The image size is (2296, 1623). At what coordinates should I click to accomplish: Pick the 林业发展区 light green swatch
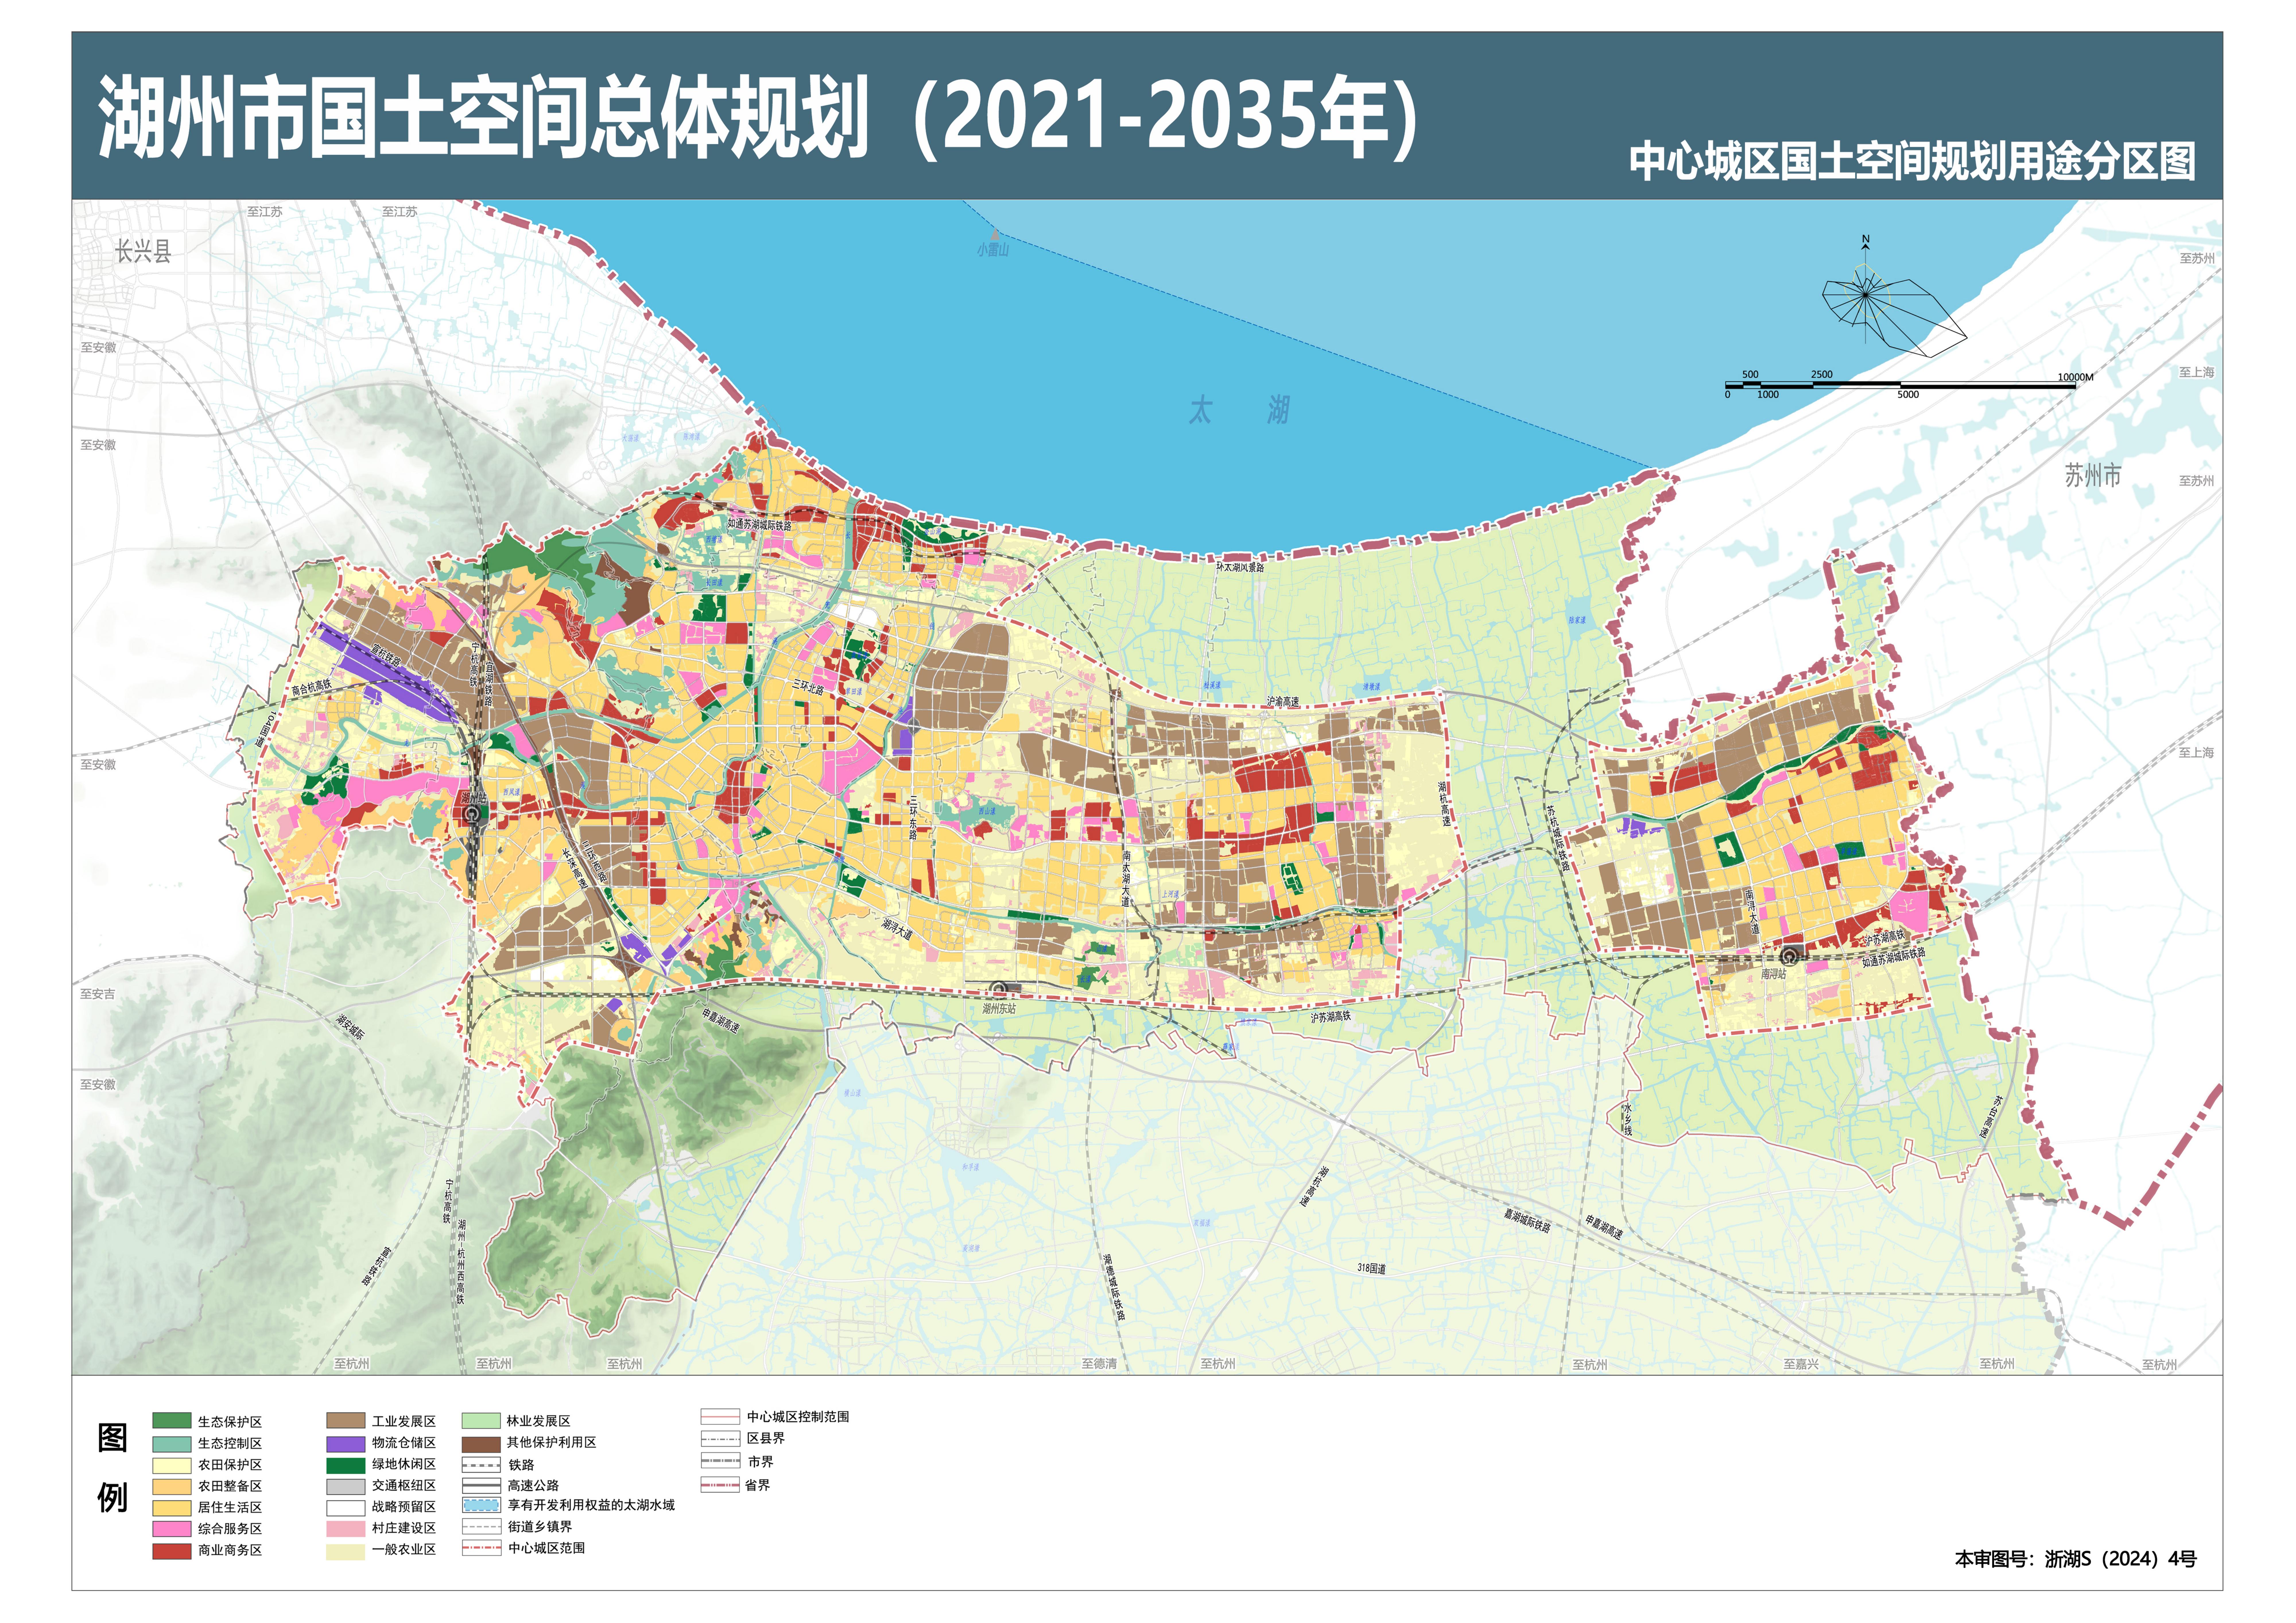coord(481,1421)
